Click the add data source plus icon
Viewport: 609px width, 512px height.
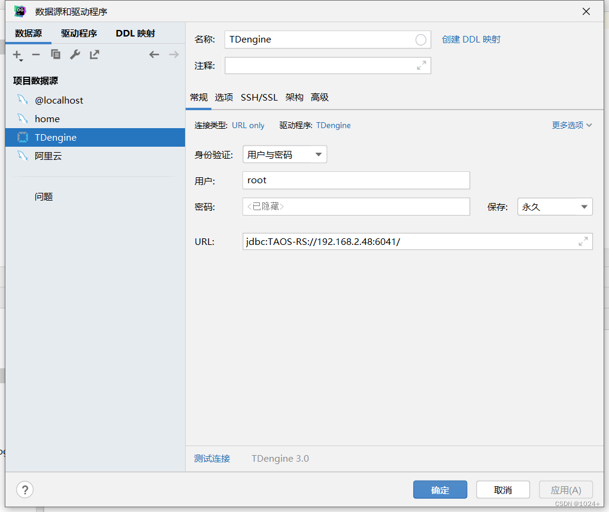[18, 55]
